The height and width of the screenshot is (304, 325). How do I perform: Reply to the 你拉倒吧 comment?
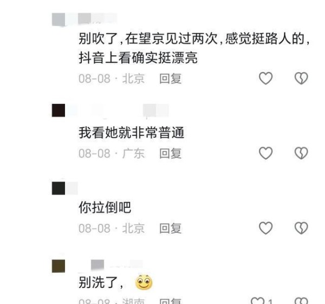point(171,229)
